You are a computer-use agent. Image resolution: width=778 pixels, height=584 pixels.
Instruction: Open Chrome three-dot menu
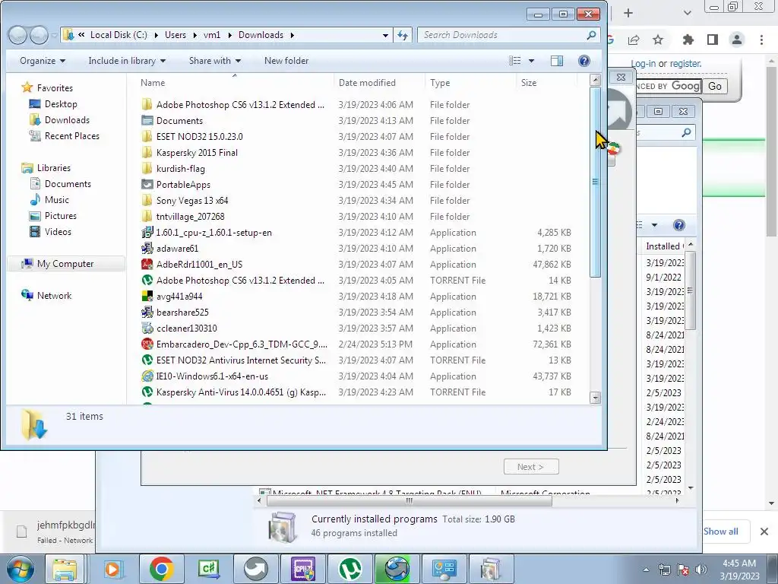tap(761, 40)
